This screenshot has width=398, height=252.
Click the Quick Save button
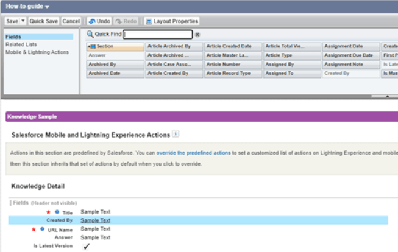click(x=44, y=21)
